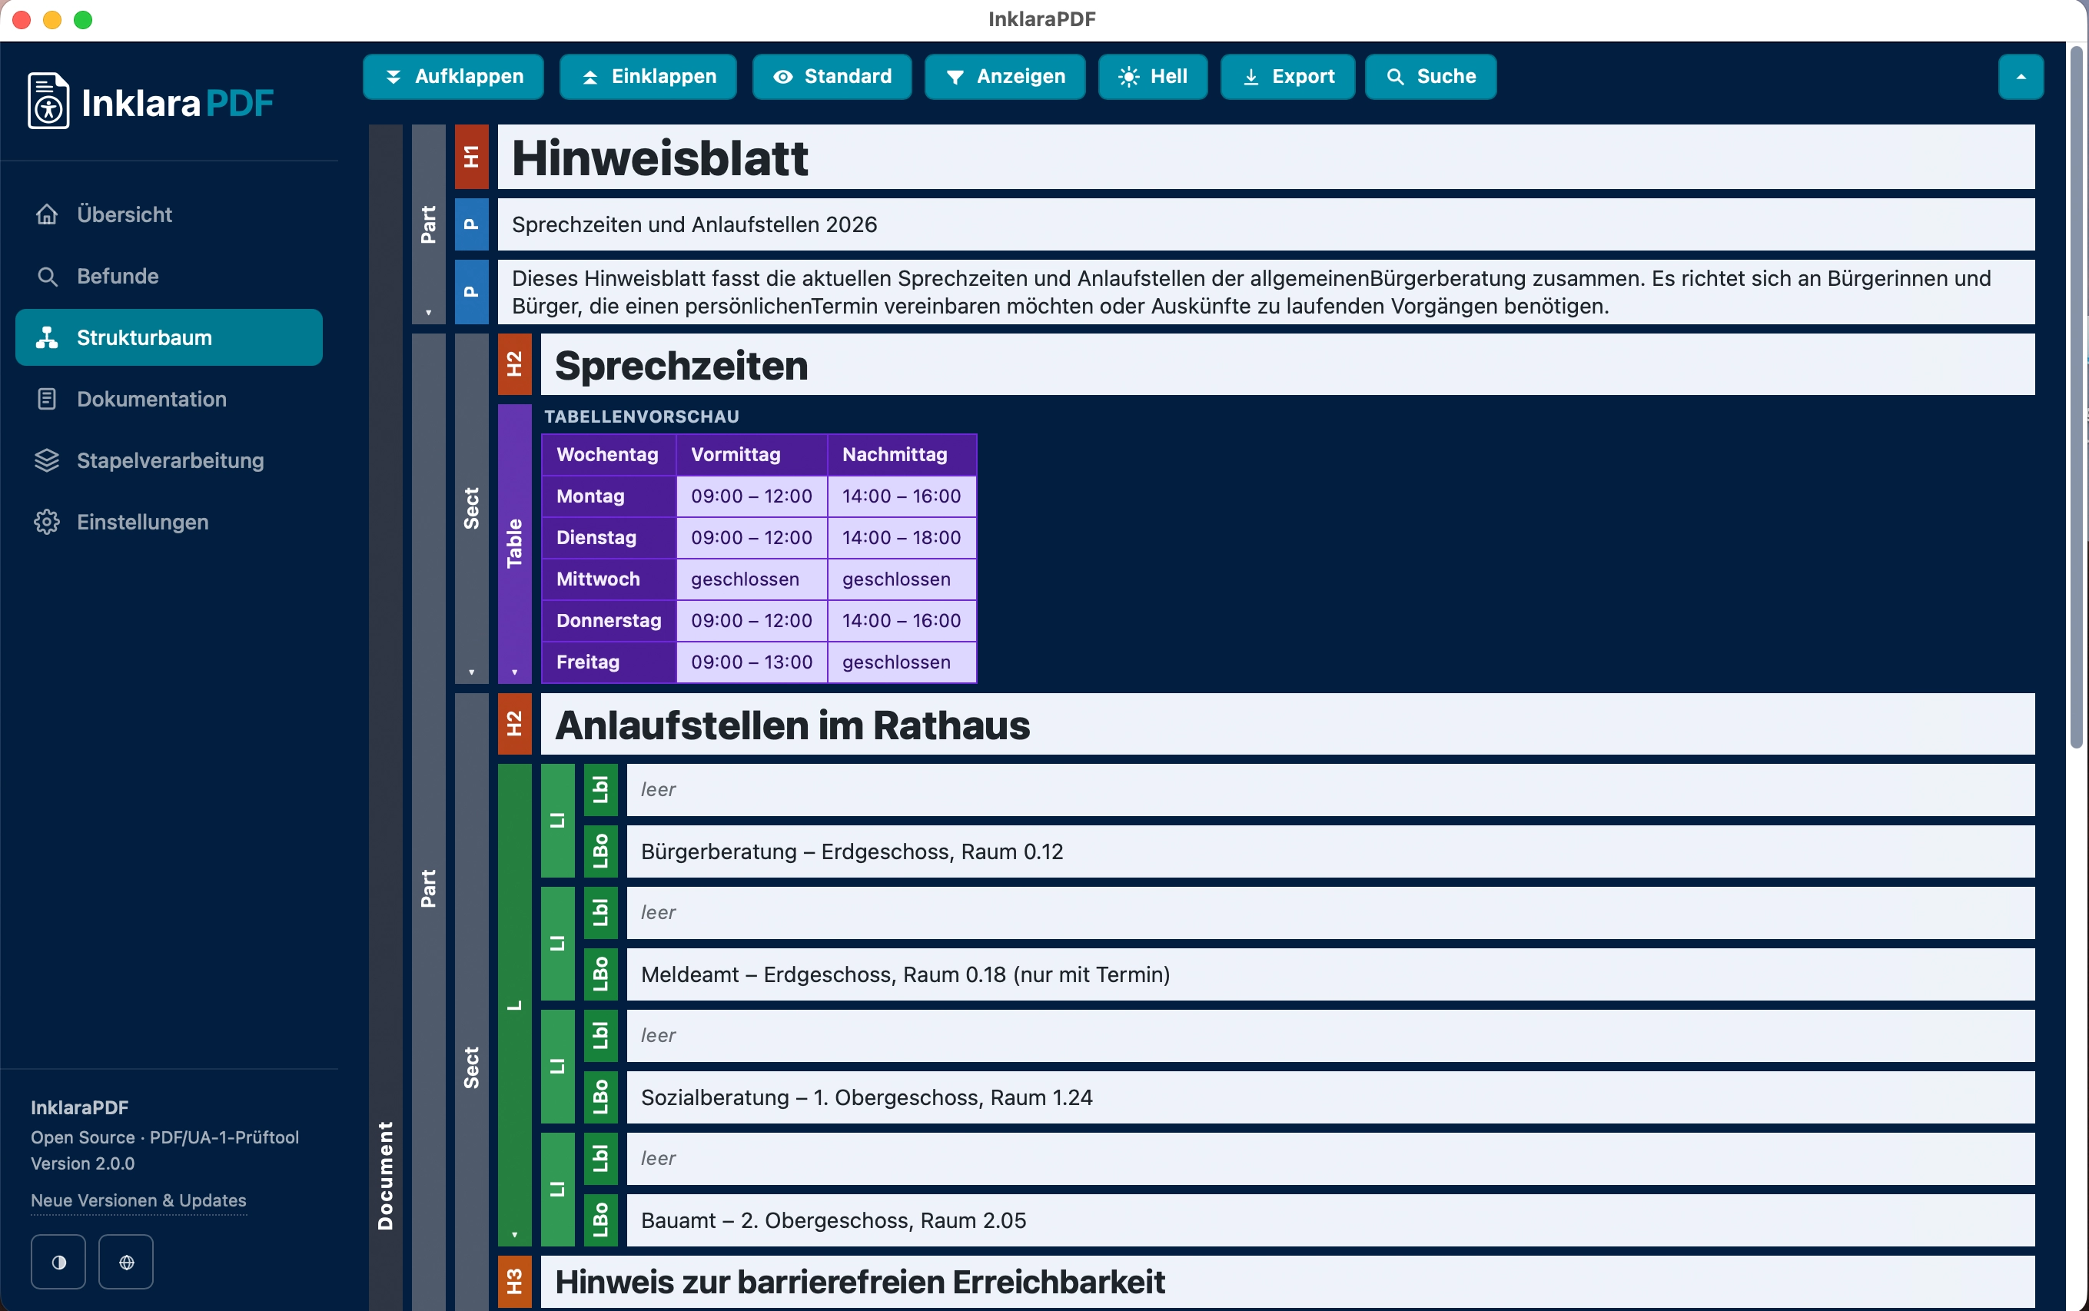
Task: Click Aufklappen to expand all nodes
Action: click(x=453, y=76)
